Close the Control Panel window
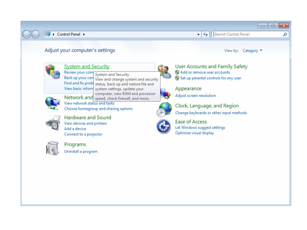Screen dimensions: 307x230 coord(284,26)
